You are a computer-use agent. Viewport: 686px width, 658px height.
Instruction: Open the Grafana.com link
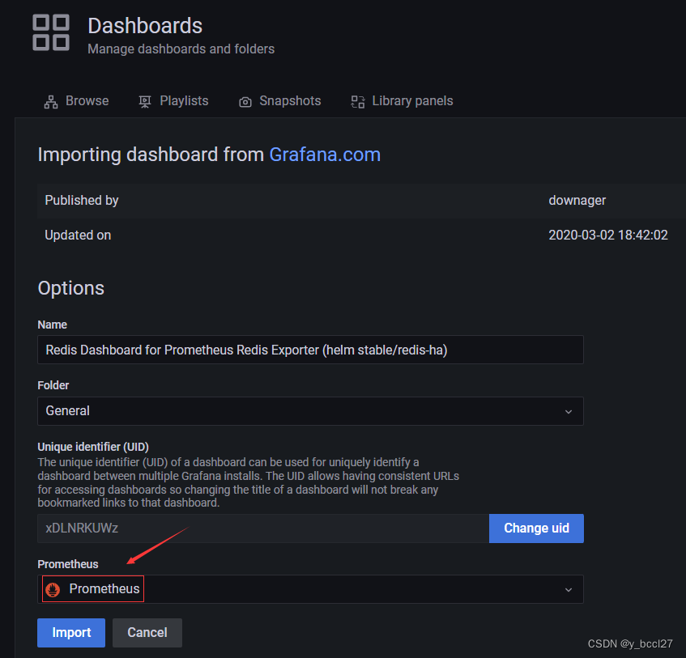click(325, 155)
